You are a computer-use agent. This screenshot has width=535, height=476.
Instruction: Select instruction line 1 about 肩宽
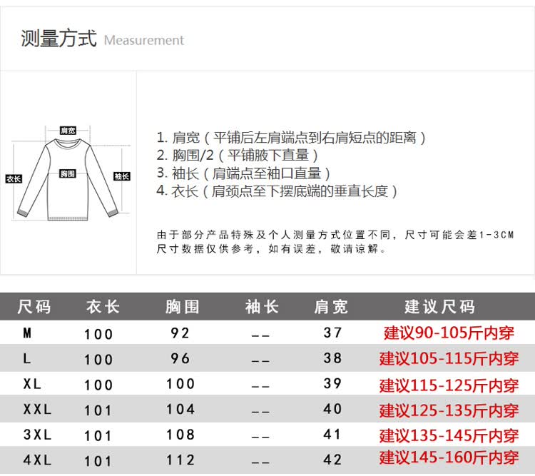(x=291, y=137)
